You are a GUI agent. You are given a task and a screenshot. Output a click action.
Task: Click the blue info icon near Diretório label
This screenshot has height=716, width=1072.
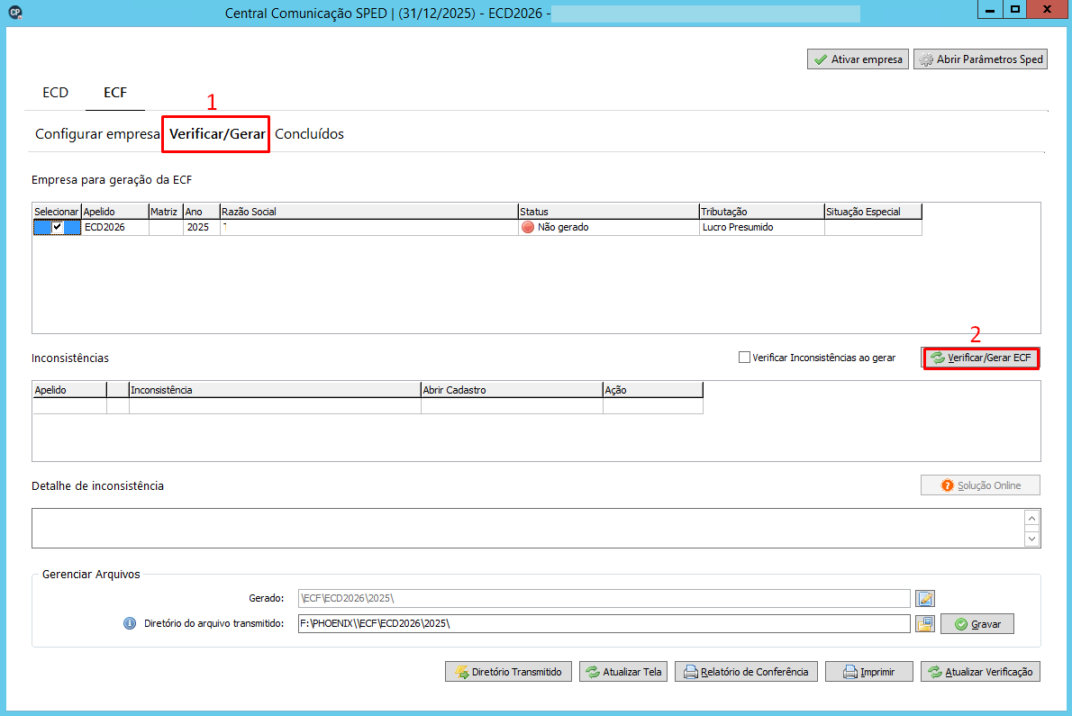[129, 623]
